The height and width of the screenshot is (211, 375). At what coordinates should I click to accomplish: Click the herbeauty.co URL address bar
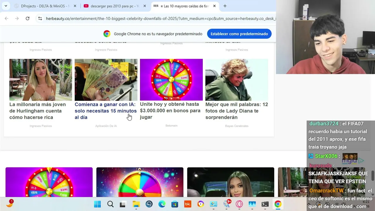click(x=161, y=18)
